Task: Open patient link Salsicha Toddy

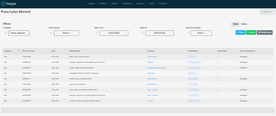Action: coord(152,57)
